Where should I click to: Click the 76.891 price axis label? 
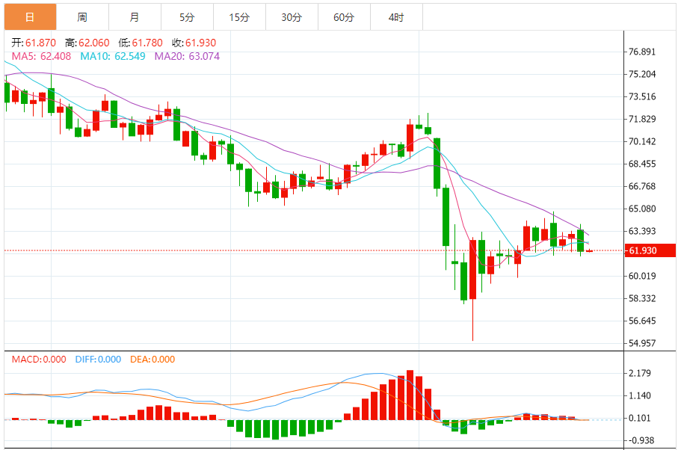tap(642, 52)
